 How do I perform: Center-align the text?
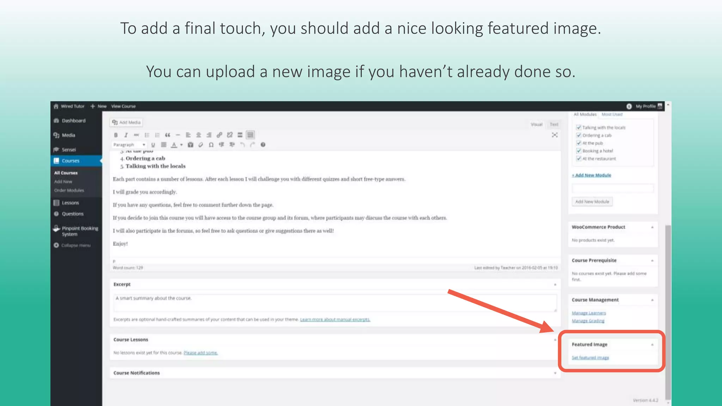pyautogui.click(x=198, y=135)
